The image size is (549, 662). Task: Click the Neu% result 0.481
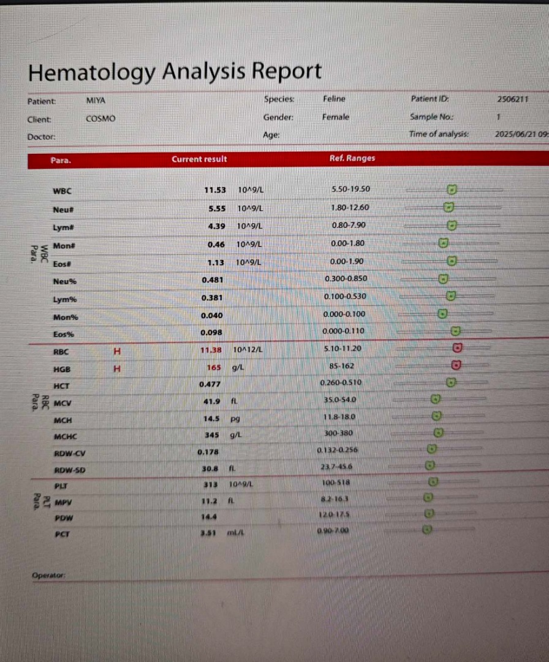tap(212, 280)
